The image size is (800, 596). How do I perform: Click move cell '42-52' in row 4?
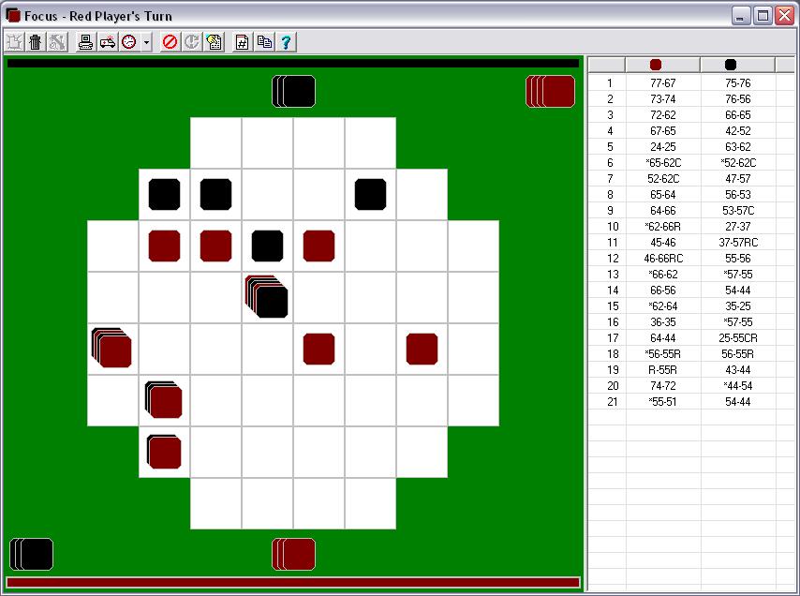(x=738, y=130)
